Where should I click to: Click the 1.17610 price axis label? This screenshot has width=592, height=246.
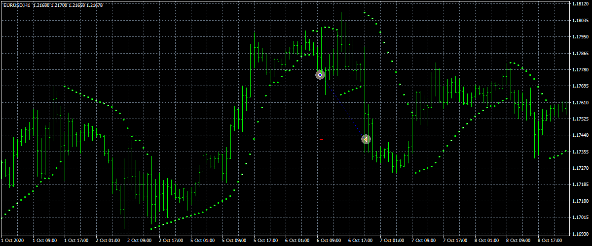(581, 103)
